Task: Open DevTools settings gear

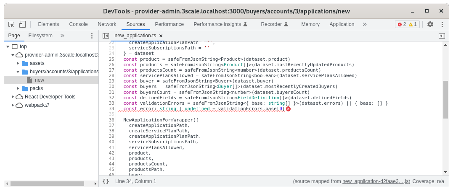Action: point(430,24)
